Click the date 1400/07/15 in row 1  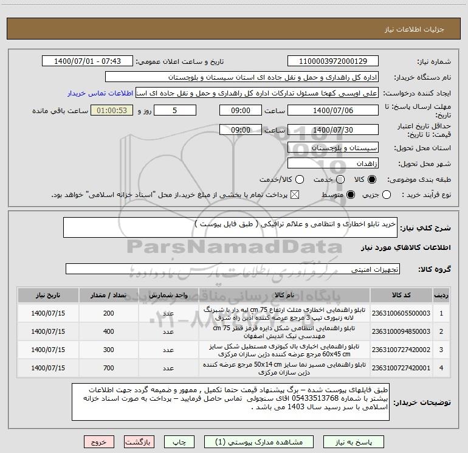coord(48,313)
